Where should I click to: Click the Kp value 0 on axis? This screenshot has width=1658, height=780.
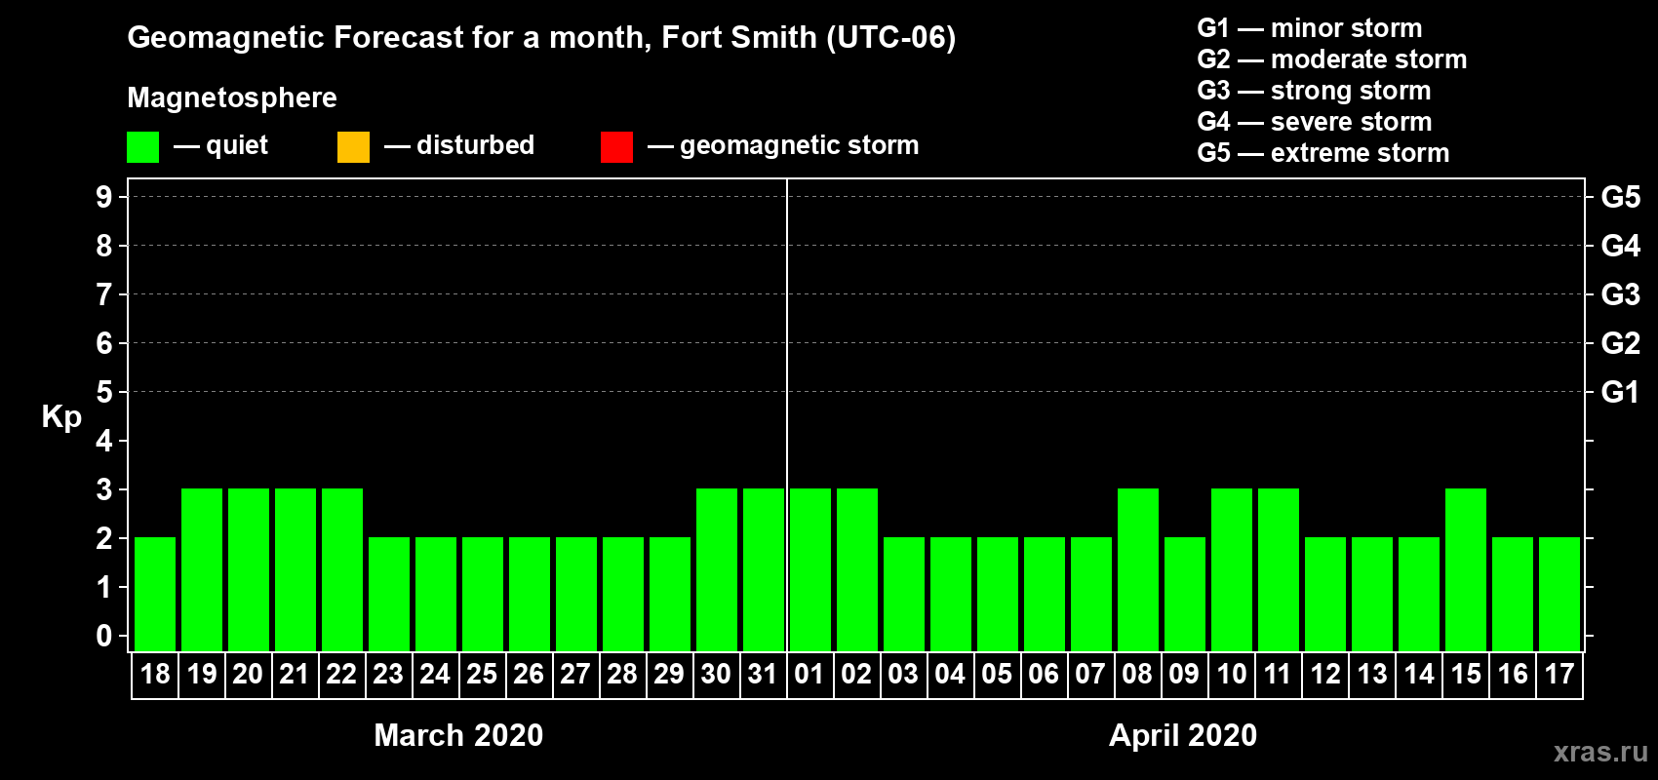(104, 636)
